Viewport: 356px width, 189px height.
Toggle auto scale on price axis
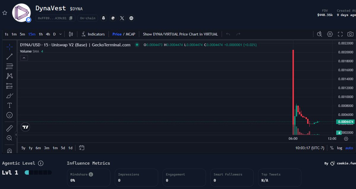pos(349,148)
